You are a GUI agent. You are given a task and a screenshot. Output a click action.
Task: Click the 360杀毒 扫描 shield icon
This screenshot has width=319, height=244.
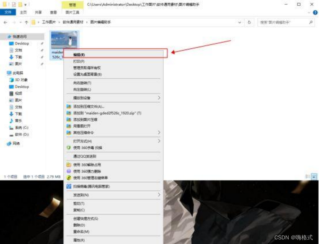(69, 148)
